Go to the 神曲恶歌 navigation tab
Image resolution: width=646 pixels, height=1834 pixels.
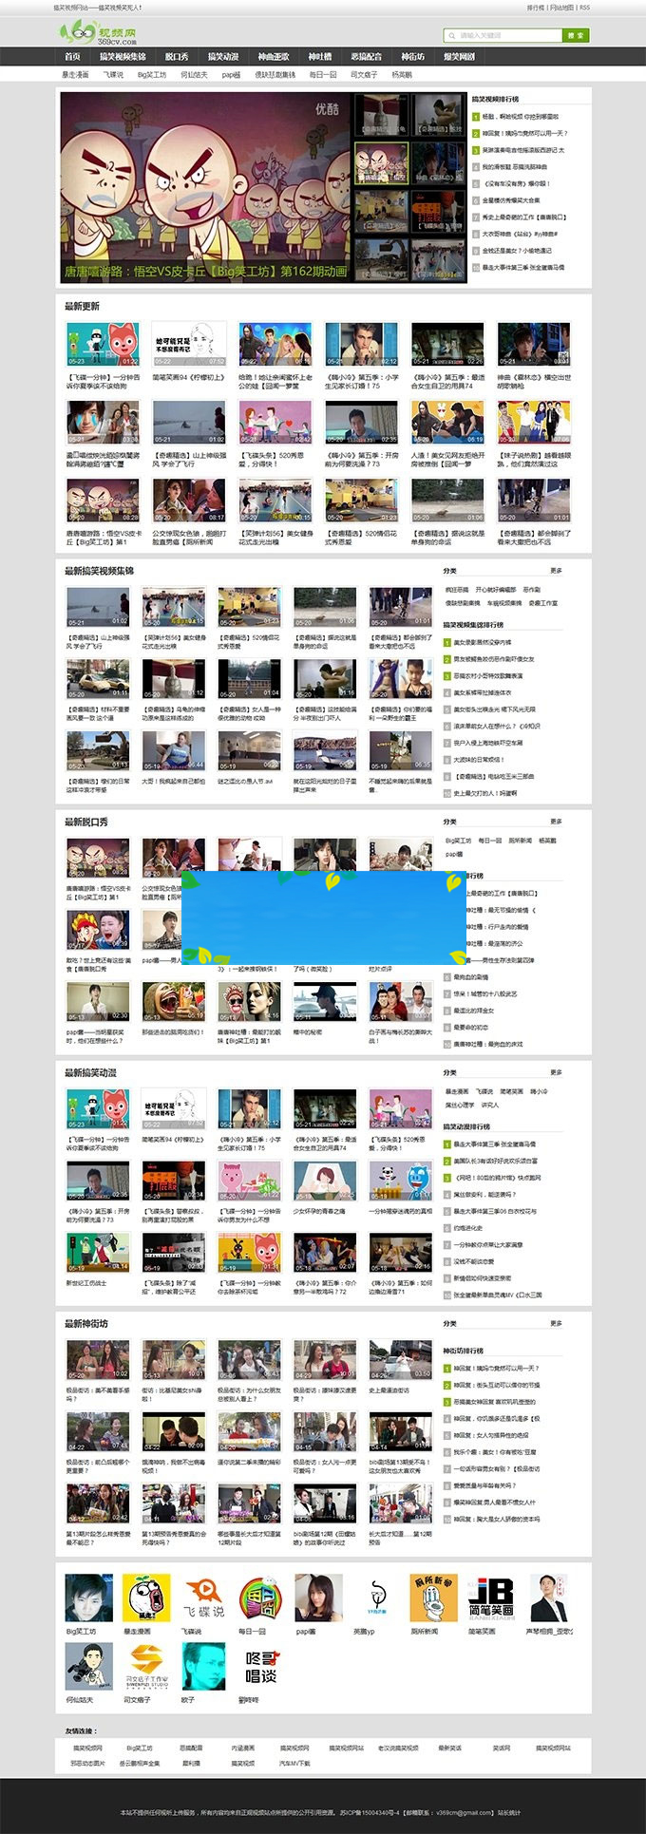click(x=274, y=57)
